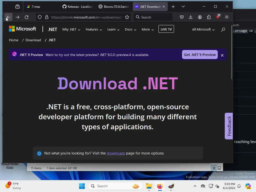Open the cloud sync tray icon
This screenshot has height=192, width=256.
pyautogui.click(x=203, y=186)
